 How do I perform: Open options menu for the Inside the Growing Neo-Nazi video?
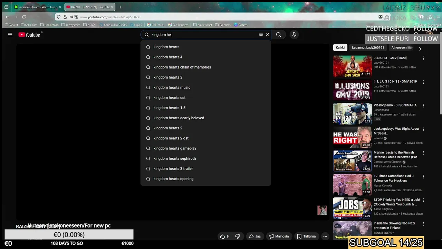click(424, 224)
